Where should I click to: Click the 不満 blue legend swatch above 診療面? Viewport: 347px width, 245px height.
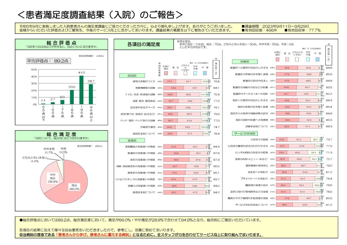(317, 59)
